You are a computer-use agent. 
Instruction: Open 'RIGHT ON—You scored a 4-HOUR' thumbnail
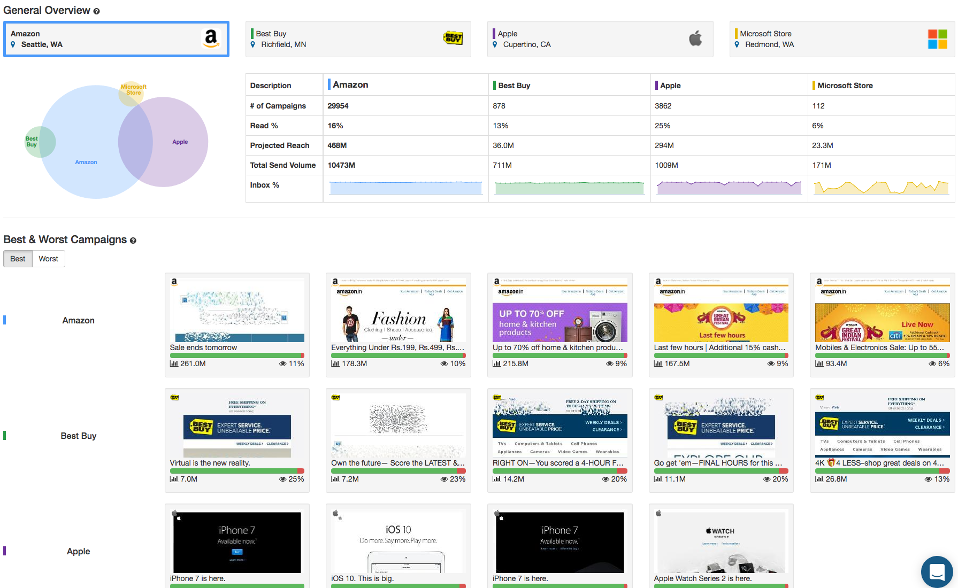[560, 425]
